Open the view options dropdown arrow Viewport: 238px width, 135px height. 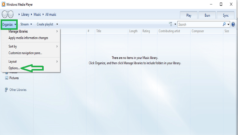tap(175, 24)
